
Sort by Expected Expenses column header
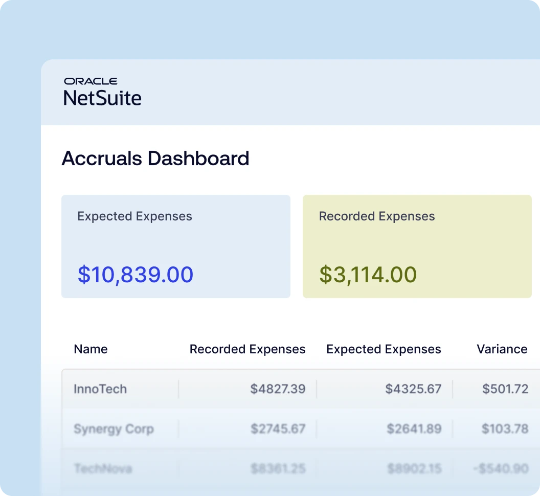(384, 349)
